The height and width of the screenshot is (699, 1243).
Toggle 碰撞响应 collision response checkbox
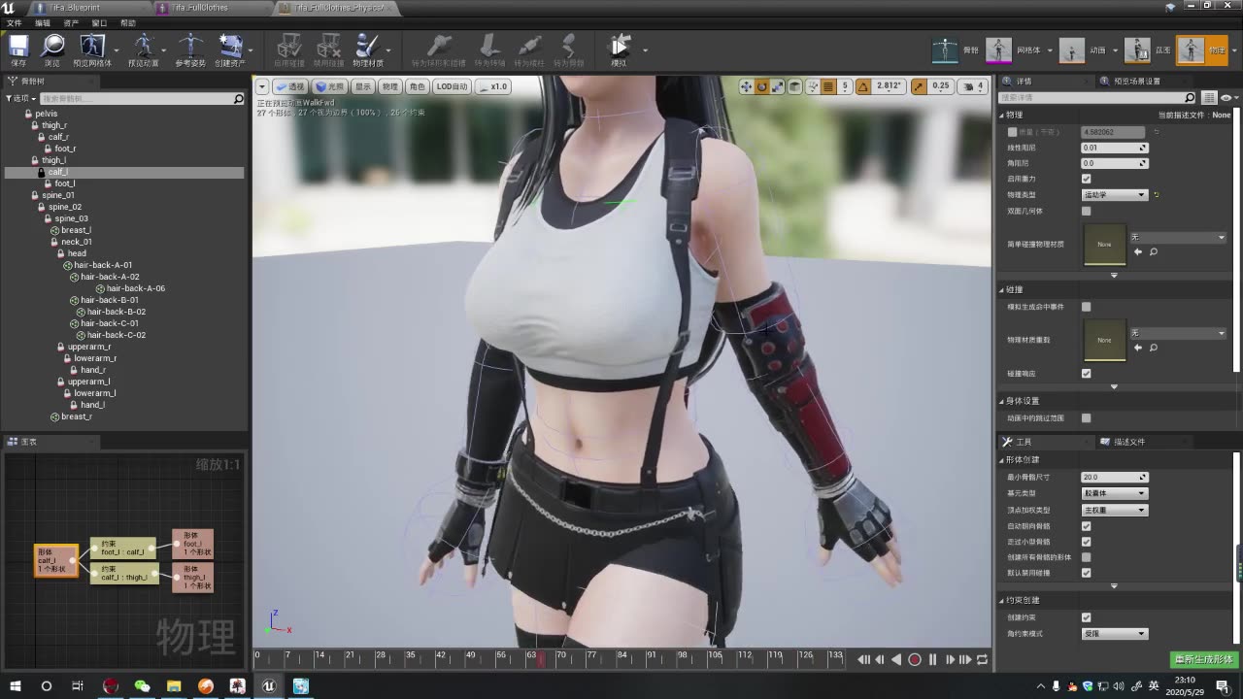coord(1086,373)
